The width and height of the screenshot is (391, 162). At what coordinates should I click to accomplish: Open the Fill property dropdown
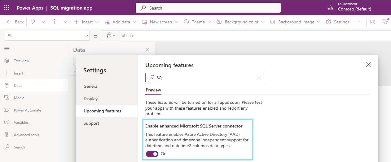coord(47,36)
